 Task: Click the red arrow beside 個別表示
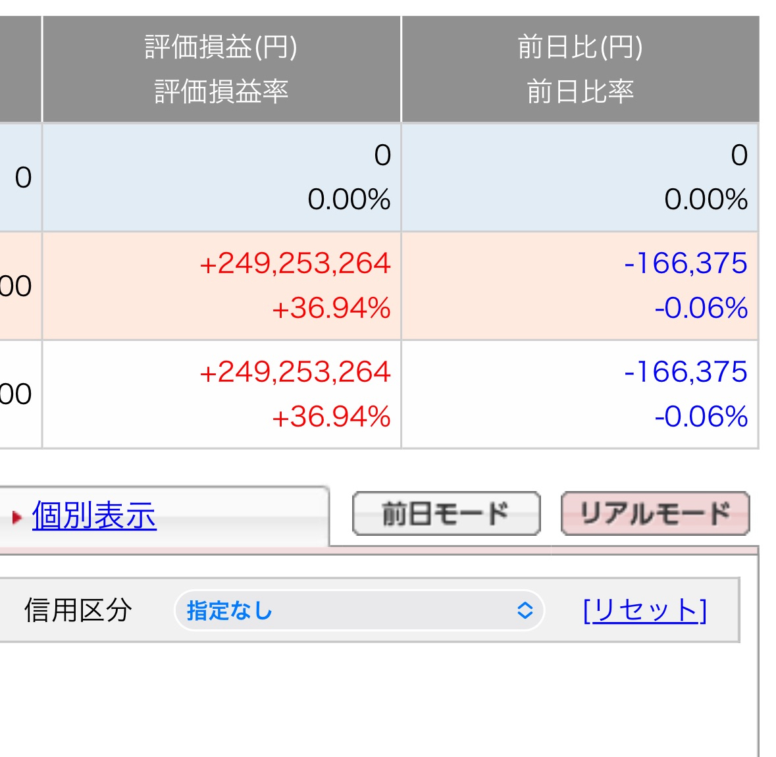pos(17,517)
